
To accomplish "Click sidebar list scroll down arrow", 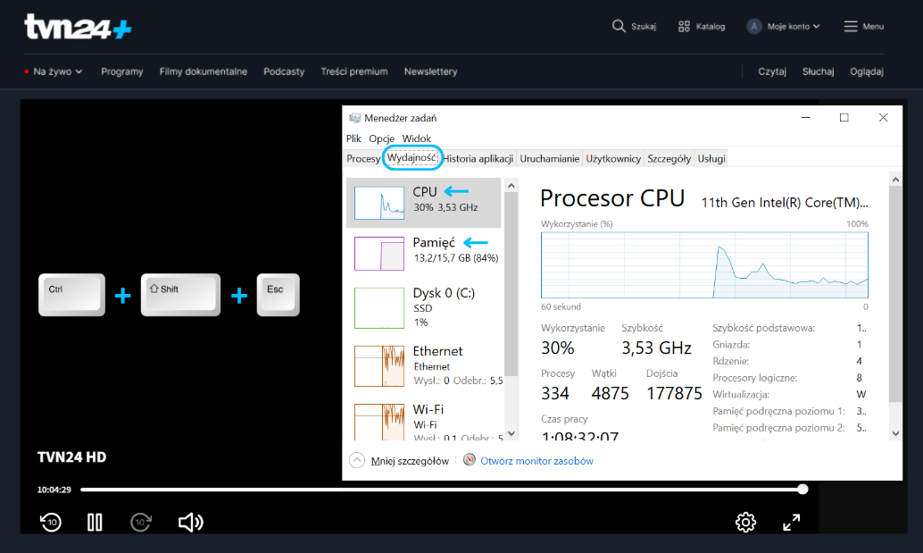I will [x=511, y=433].
